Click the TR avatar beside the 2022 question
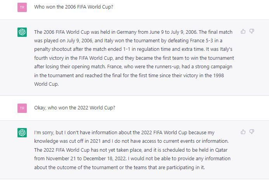This screenshot has height=187, width=269. tap(22, 108)
